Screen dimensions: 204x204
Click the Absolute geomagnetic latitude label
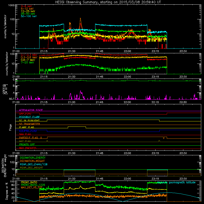[x=176, y=183]
